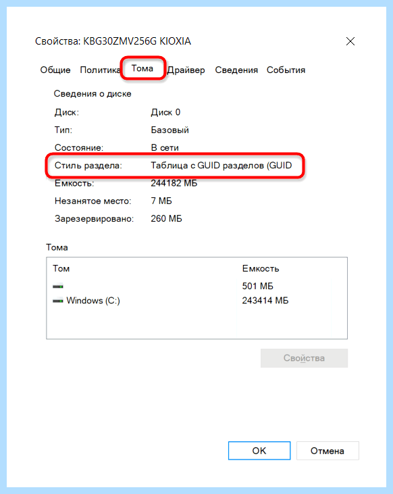This screenshot has height=494, width=393.
Task: Open the Драйвер tab
Action: [186, 70]
